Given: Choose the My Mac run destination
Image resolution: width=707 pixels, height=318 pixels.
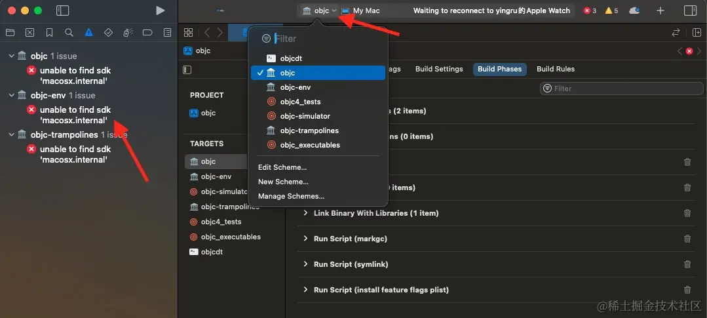Looking at the screenshot, I should 361,10.
